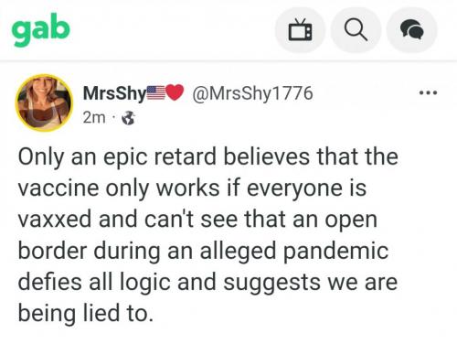Viewport: 457px width, 344px height.
Task: Click the final line 'being lied to.'
Action: [x=86, y=314]
